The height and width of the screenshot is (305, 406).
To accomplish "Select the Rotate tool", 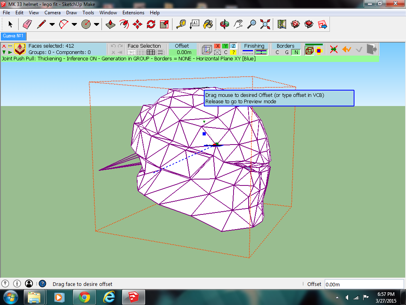I will 151,25.
